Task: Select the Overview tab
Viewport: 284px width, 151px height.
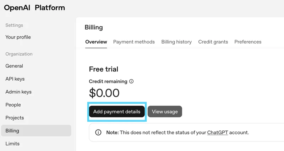Action: (x=96, y=42)
